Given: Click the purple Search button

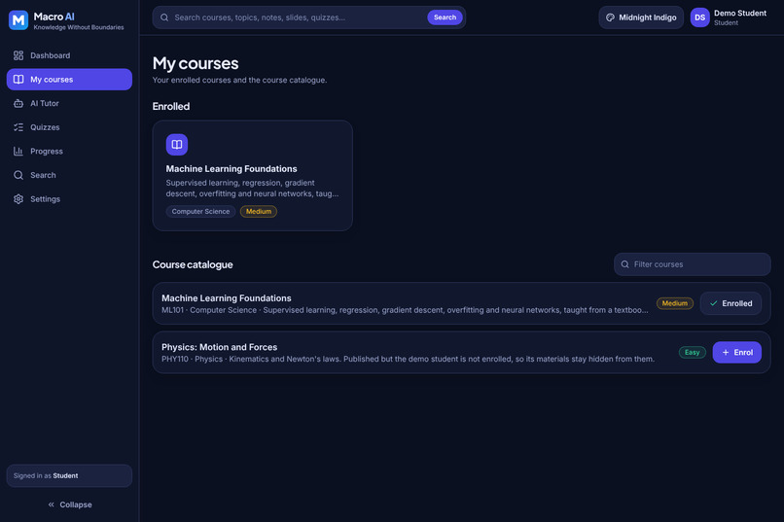Looking at the screenshot, I should point(445,17).
